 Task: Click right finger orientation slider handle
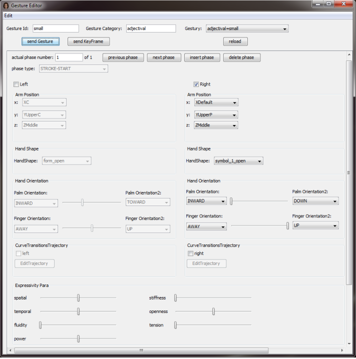click(287, 225)
